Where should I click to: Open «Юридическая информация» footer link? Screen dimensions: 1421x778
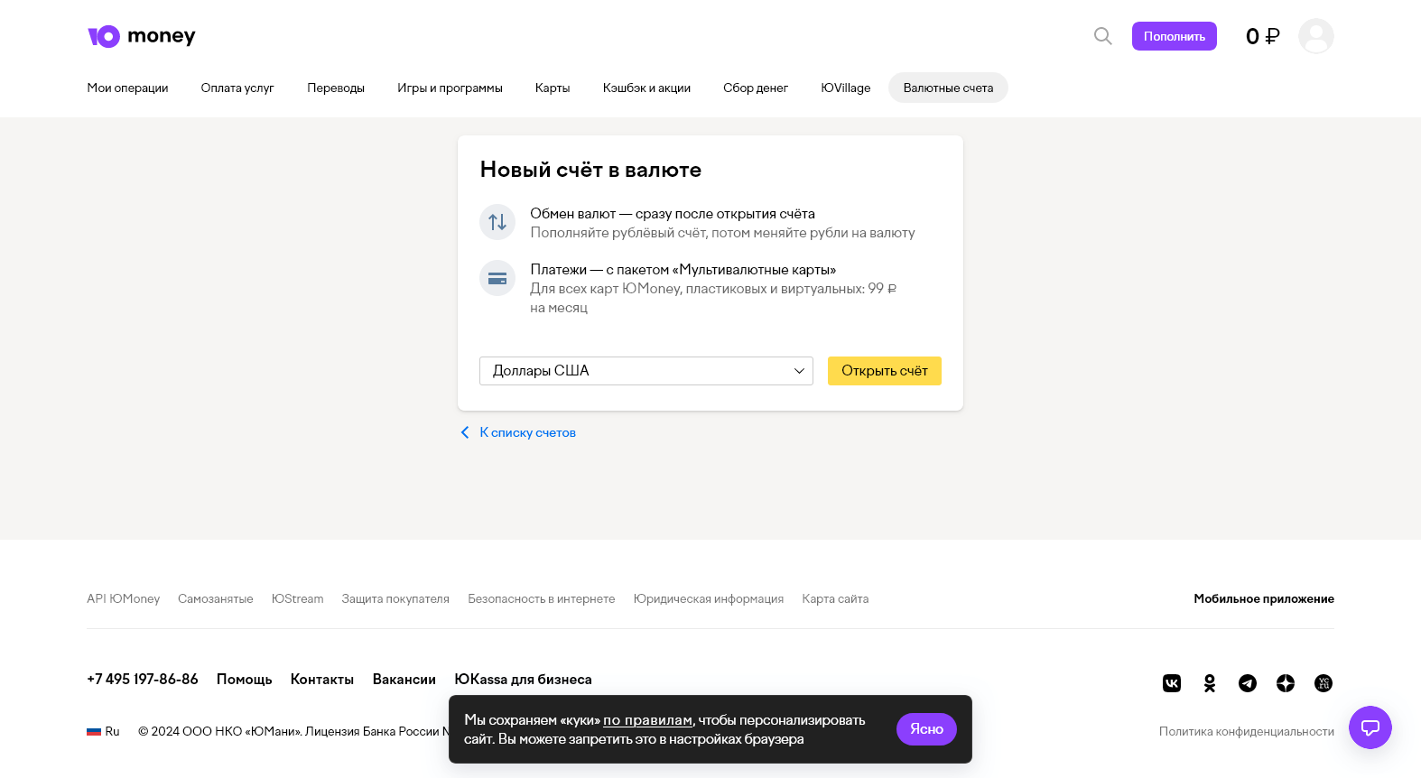click(x=709, y=598)
